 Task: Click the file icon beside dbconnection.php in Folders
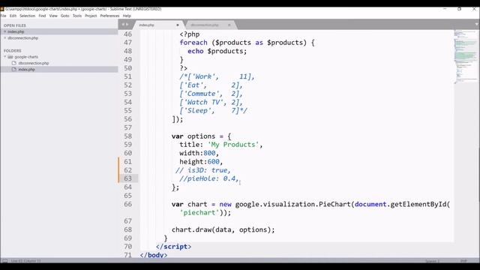(x=13, y=63)
